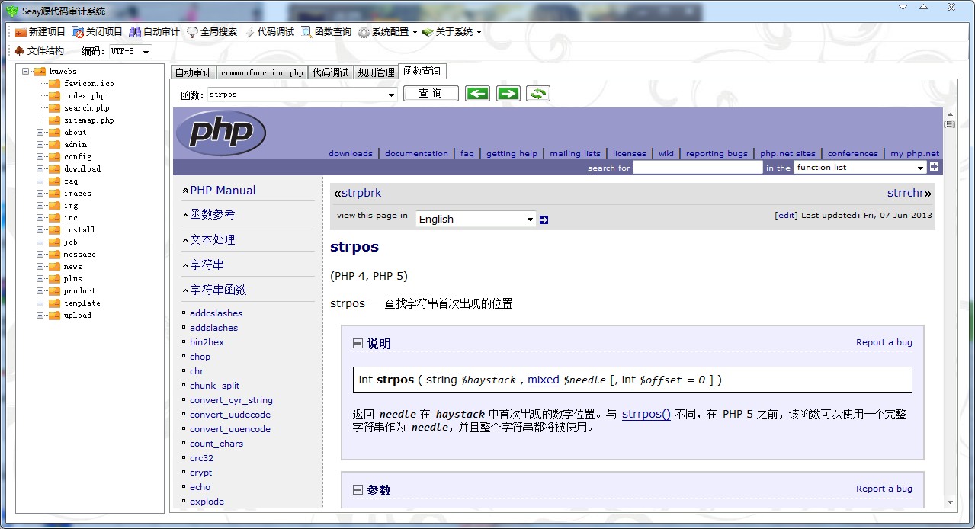Open the addslashes function link
This screenshot has width=975, height=529.
[x=213, y=328]
